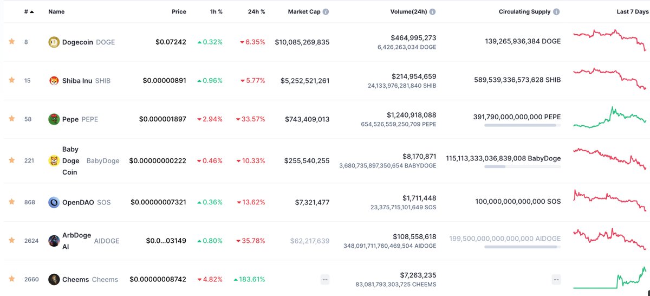Screen dimensions: 650x296
Task: Click the OpenDAO coin logo
Action: (x=54, y=202)
